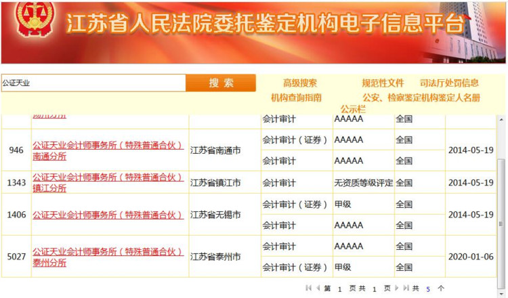Click the 江苏省泰州市 cell
The width and height of the screenshot is (508, 298).
click(x=225, y=257)
